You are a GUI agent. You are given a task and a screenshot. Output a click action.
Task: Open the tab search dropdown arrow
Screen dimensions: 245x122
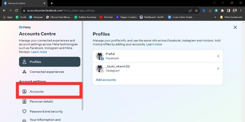coord(214,3)
